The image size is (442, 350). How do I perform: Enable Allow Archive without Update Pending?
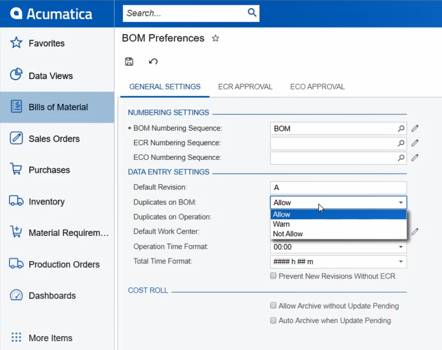coord(273,306)
